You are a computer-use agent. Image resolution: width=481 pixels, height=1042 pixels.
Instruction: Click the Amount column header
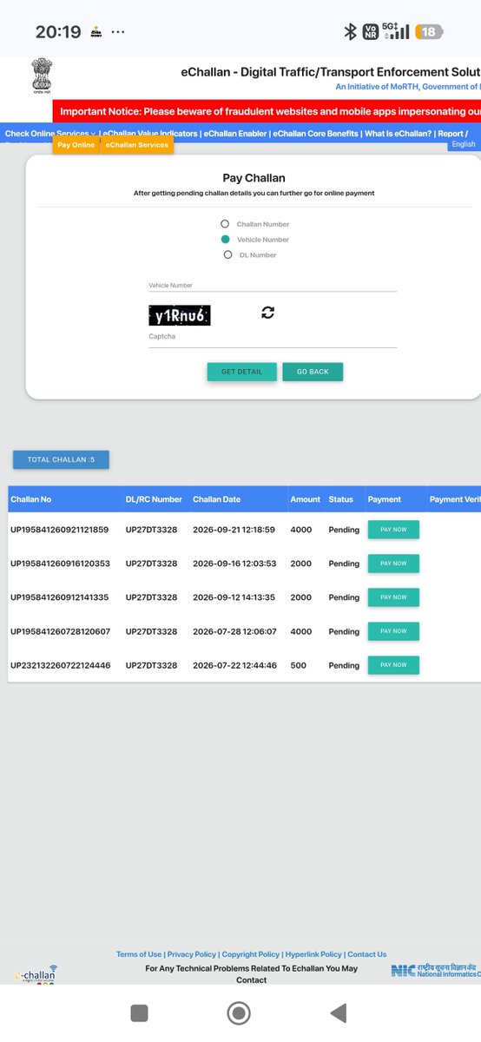pyautogui.click(x=306, y=499)
